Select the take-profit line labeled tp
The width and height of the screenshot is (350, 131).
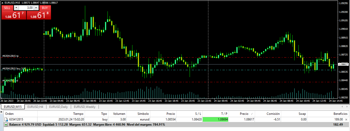click(103, 57)
